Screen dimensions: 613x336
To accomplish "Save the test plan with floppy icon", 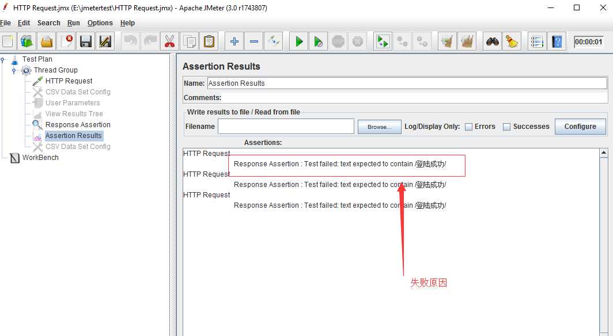I will pos(86,41).
